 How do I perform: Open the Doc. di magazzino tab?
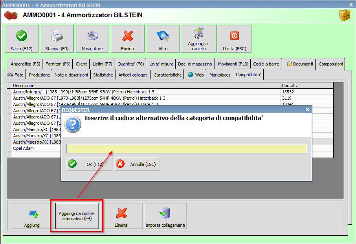195,64
